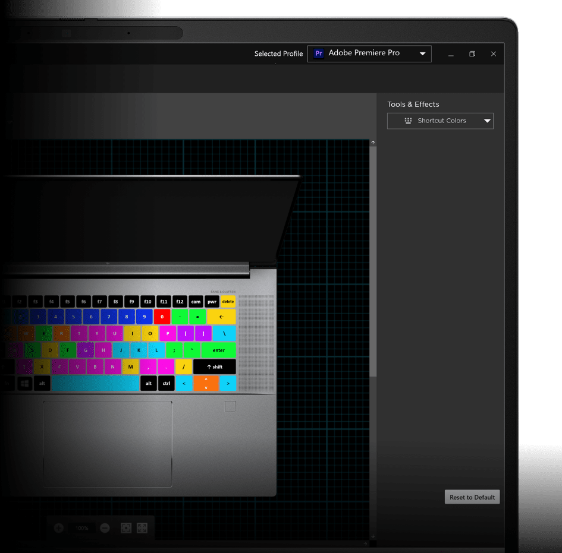Select the cyan J key
Screen dimensions: 562x553
point(121,350)
